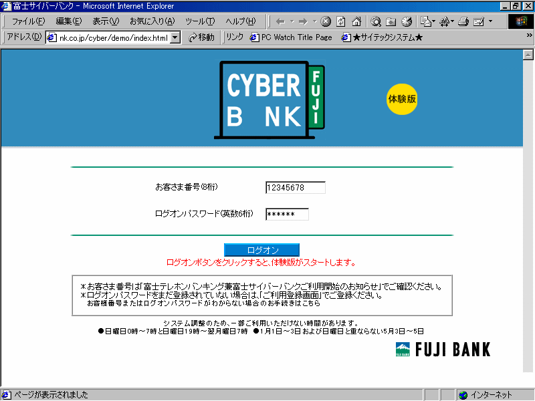Open Forward button history dropdown arrow
Screen dimensions: 535x401
click(314, 21)
